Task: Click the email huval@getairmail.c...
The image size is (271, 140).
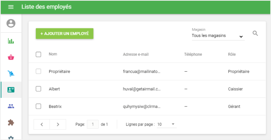Action: pyautogui.click(x=142, y=89)
